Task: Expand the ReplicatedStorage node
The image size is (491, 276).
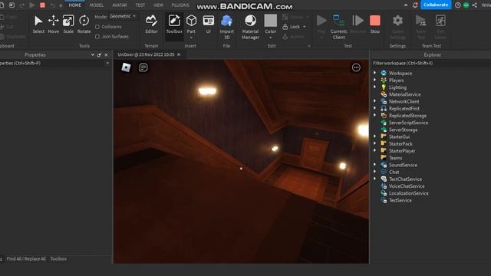Action: pos(375,115)
